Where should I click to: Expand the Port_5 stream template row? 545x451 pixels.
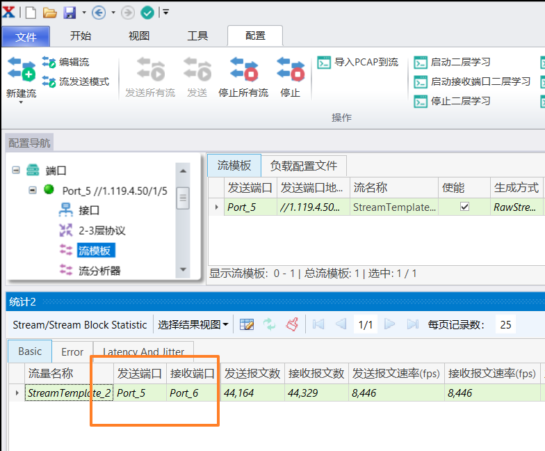click(x=217, y=207)
